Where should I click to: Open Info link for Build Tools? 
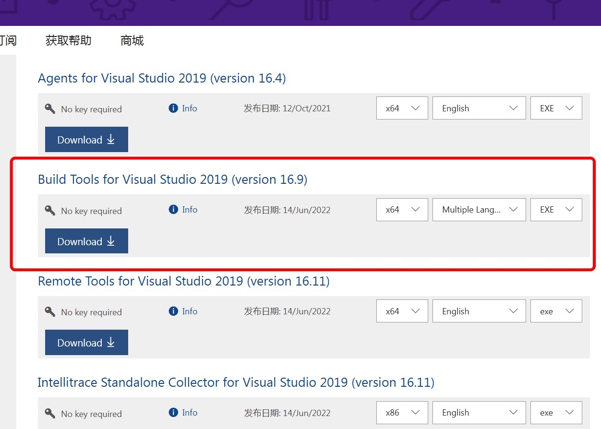click(190, 210)
